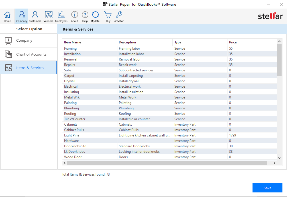Click the Save button
This screenshot has width=287, height=197.
(267, 188)
